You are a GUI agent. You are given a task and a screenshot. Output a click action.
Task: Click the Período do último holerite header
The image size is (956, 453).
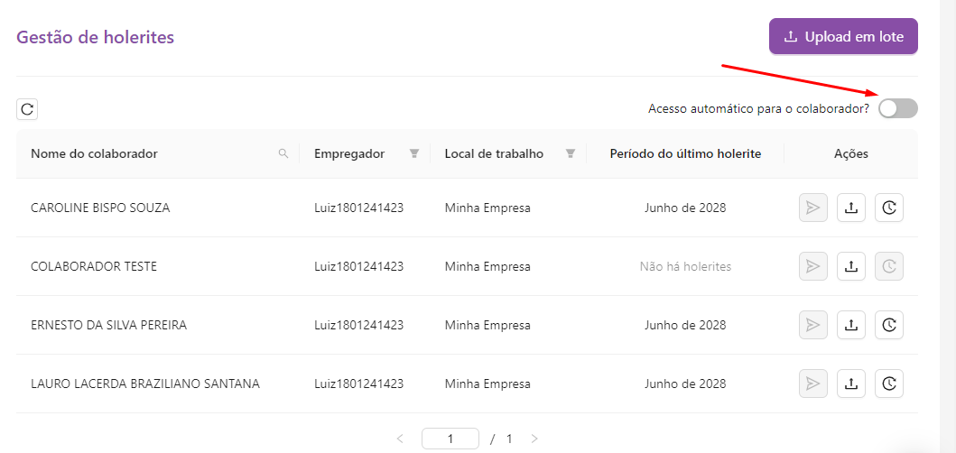coord(685,153)
